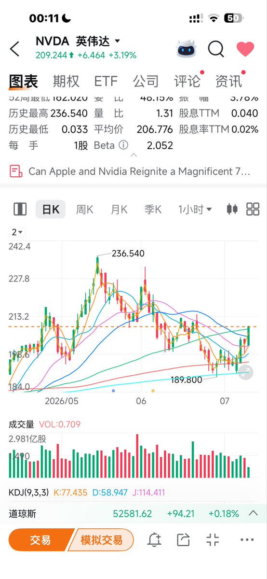Tap the blue event dot on chart axis

(113, 390)
